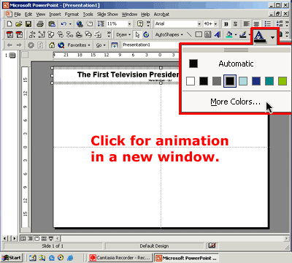Switch to Slide Sorter View button
Image resolution: width=292 pixels, height=263 pixels.
(x=44, y=238)
